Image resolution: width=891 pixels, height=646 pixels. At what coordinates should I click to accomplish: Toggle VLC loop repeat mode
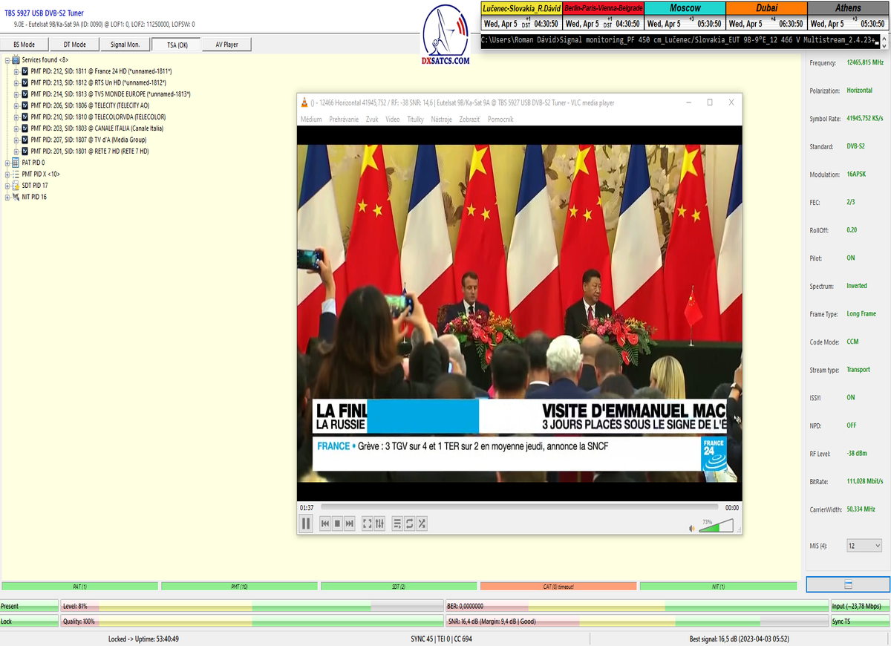tap(409, 523)
